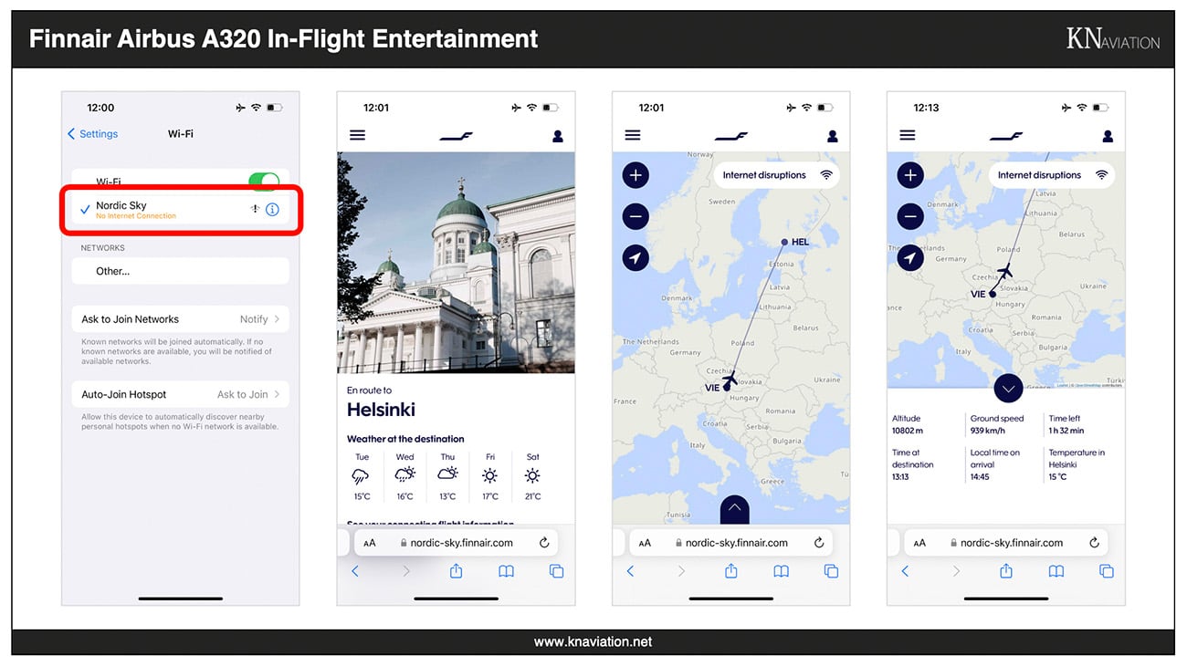
Task: Open Safari tabs on 12:01 map screen
Action: coord(831,571)
